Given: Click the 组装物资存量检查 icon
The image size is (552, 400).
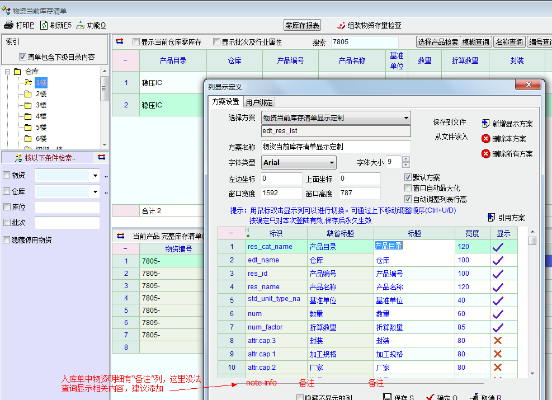Looking at the screenshot, I should pyautogui.click(x=341, y=25).
